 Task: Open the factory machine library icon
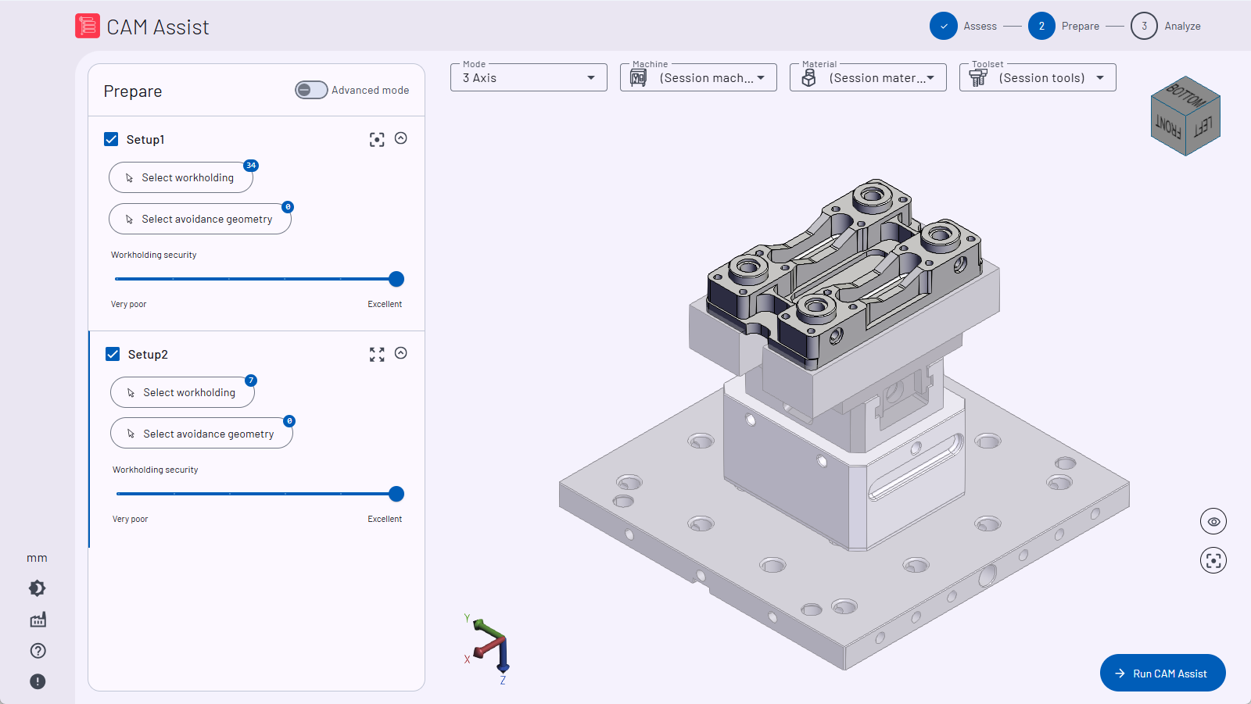(x=38, y=620)
